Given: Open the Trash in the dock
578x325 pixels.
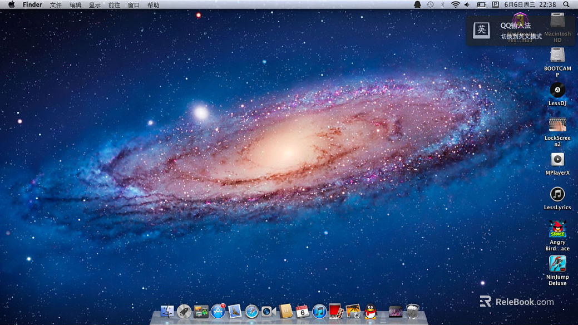Looking at the screenshot, I should tap(412, 312).
